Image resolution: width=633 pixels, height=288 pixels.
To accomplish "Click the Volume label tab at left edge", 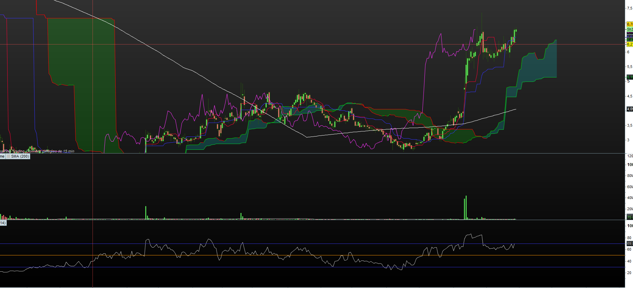I will (2, 156).
